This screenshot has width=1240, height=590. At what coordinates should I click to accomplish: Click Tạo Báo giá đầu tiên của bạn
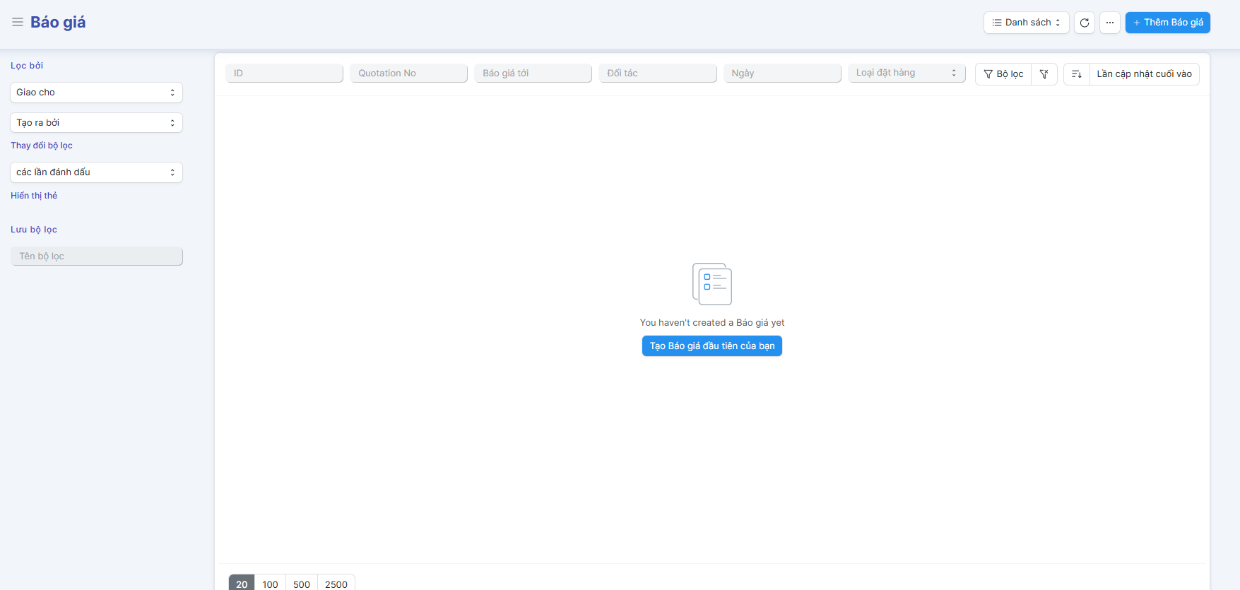coord(712,346)
